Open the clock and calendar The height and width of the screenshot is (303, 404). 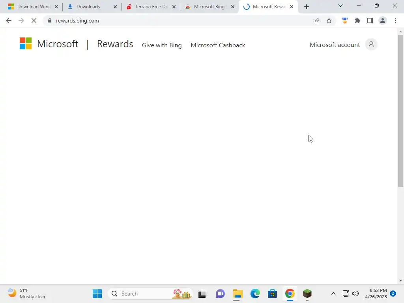[x=376, y=294]
